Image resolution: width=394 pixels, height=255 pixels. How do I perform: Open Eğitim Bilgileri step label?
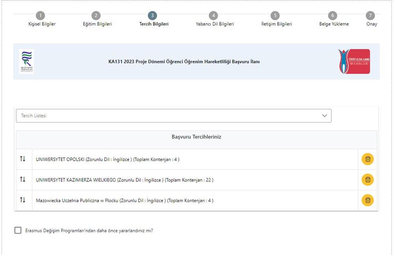pyautogui.click(x=97, y=24)
